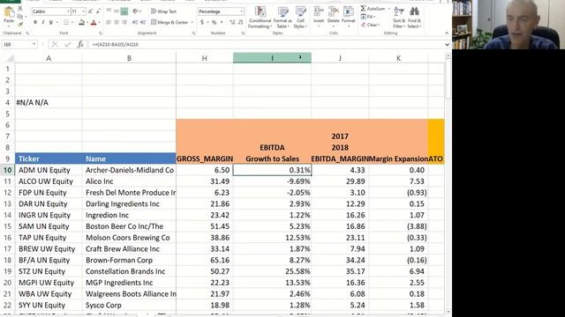Click the Accounting dollar format icon
Screen dimensions: 565x317
point(202,22)
